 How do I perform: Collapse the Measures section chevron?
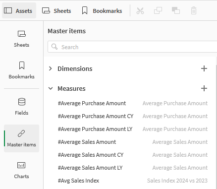pyautogui.click(x=51, y=88)
